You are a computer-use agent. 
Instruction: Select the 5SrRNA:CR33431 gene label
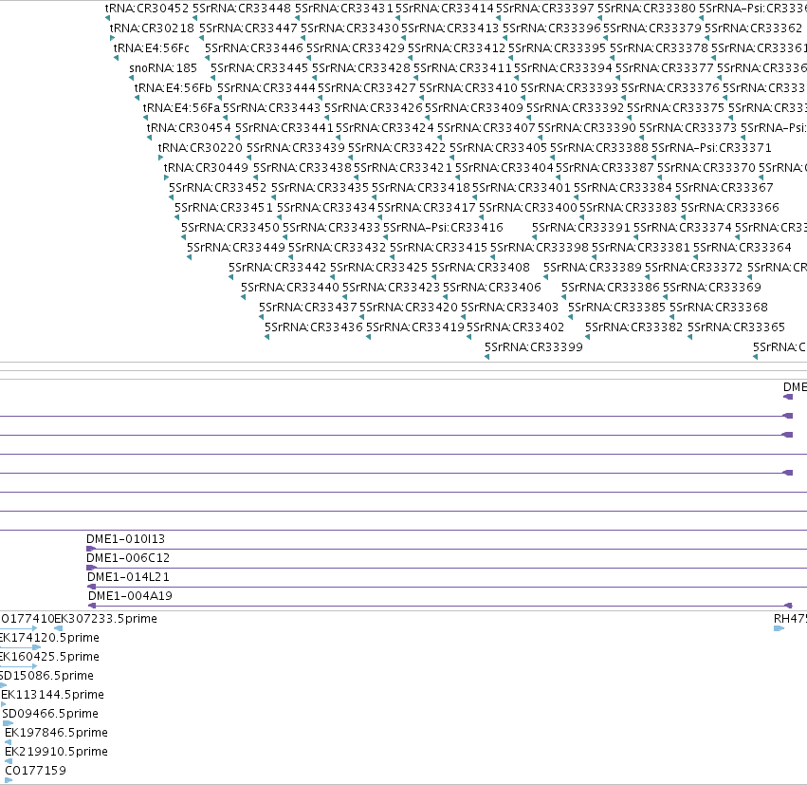[344, 9]
